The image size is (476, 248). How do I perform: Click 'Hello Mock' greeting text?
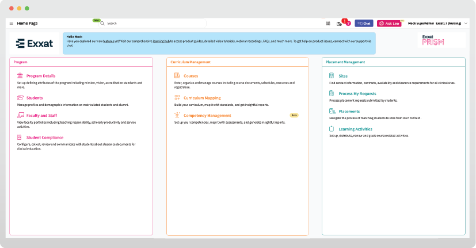point(74,37)
